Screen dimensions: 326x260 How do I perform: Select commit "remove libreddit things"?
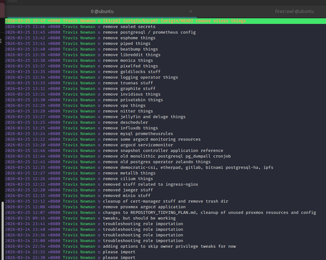click(x=166, y=55)
